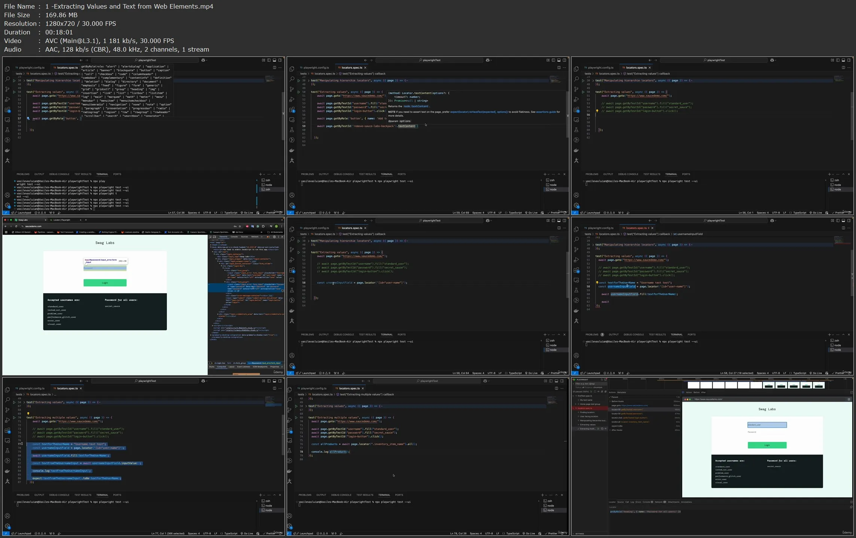Open the Remote Explorer icon in the textContent tooltip frame
This screenshot has height=538, width=856.
coord(292,120)
